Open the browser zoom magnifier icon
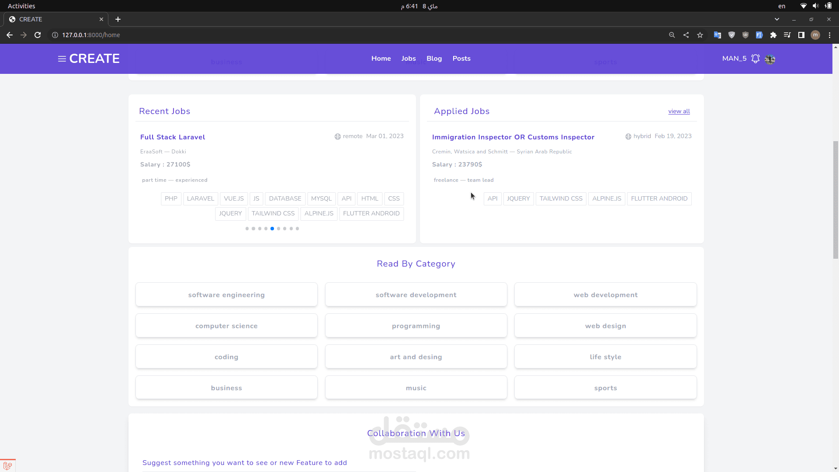839x472 pixels. pos(672,35)
